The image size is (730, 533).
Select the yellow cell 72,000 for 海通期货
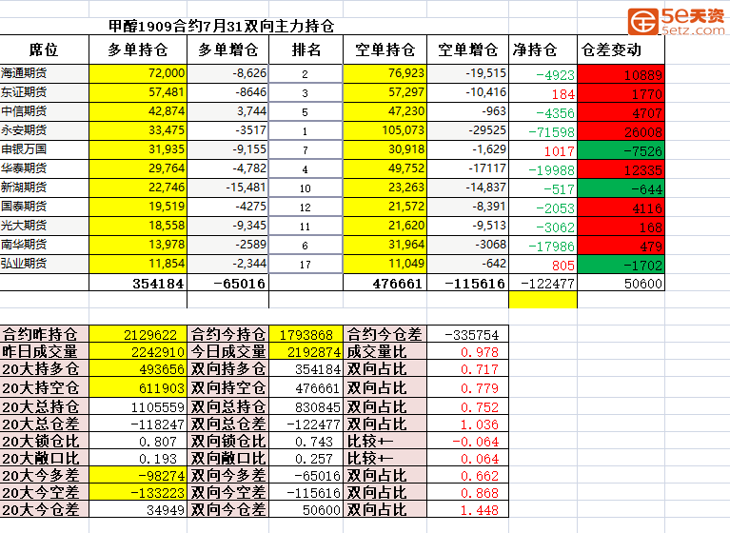click(x=138, y=73)
